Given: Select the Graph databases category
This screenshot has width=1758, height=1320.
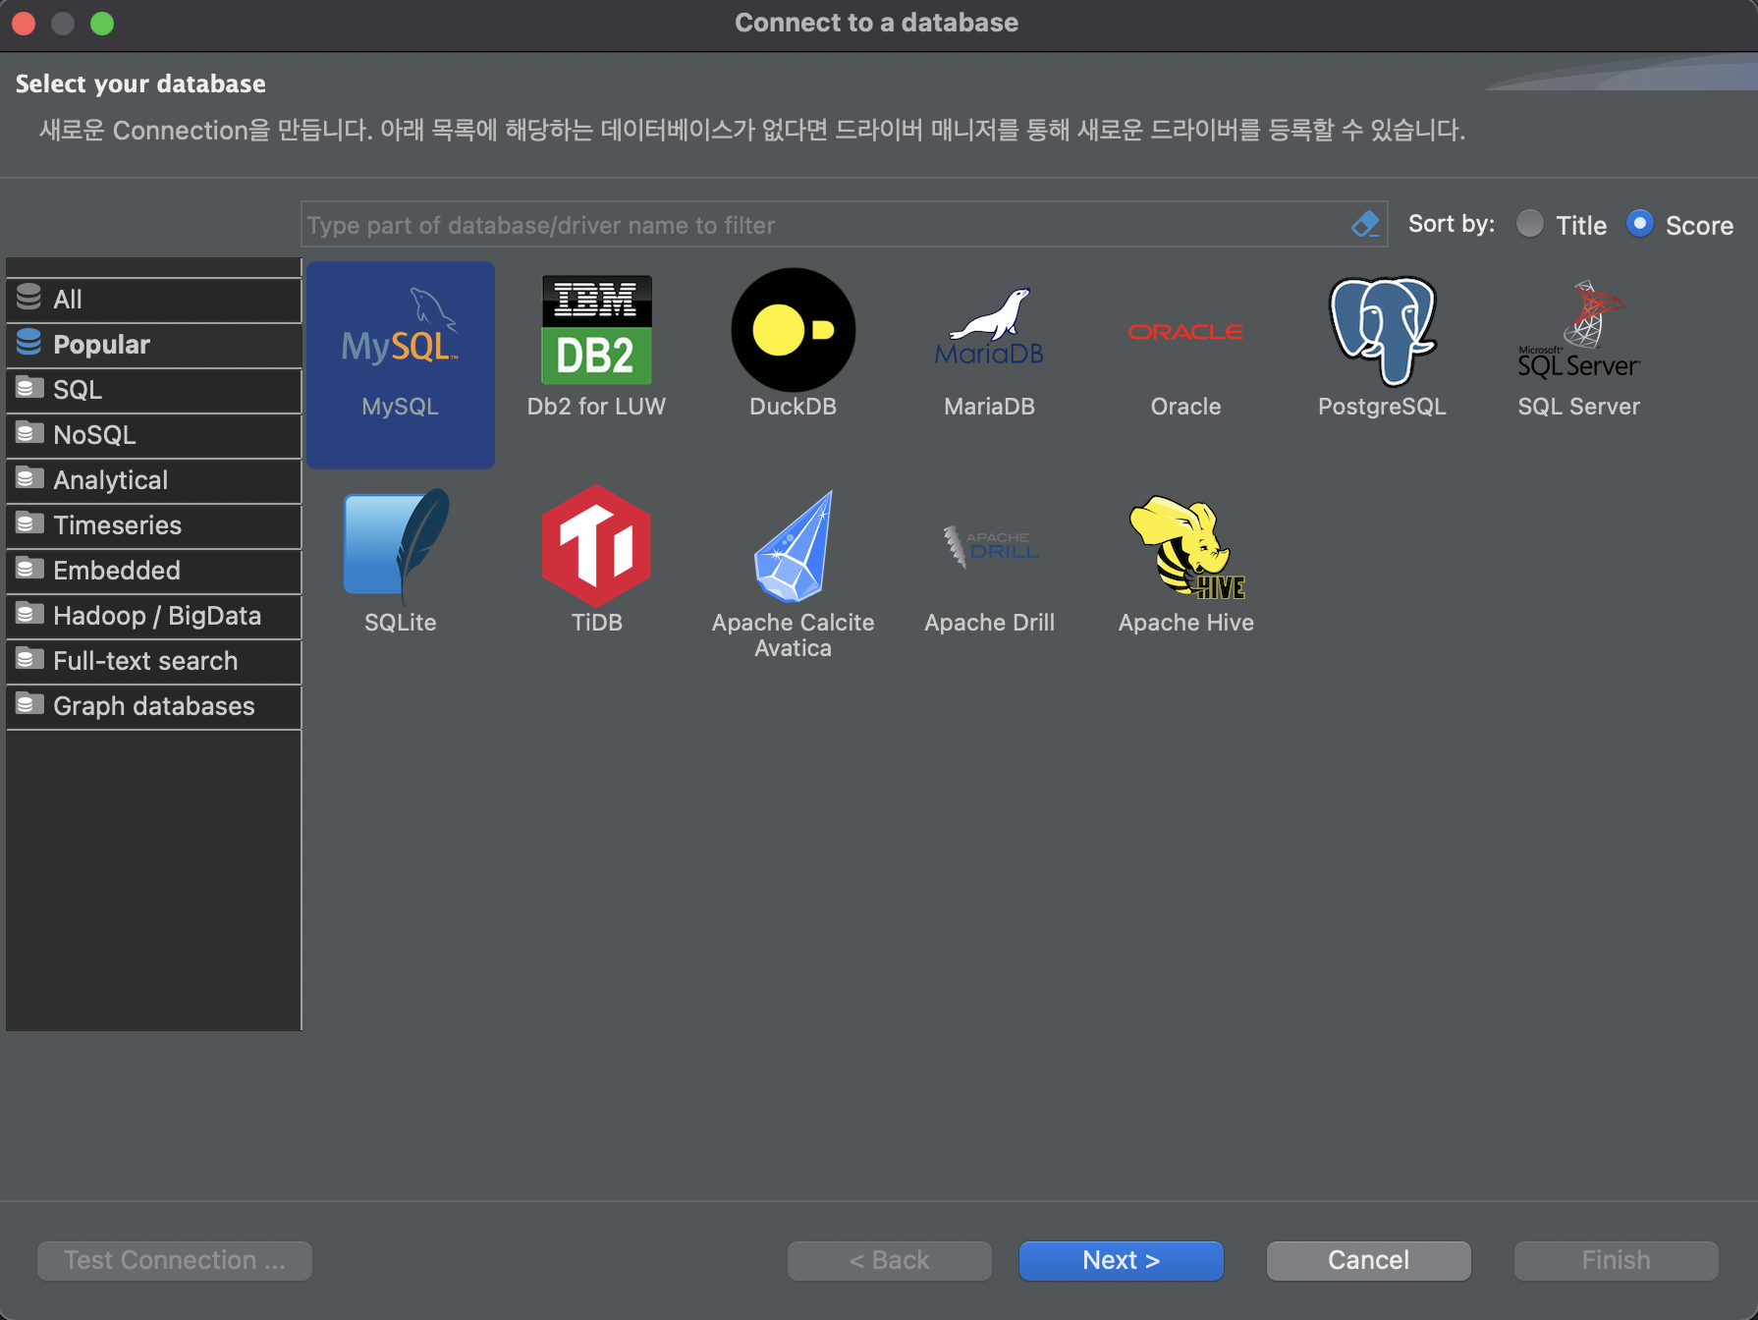Looking at the screenshot, I should click(153, 706).
